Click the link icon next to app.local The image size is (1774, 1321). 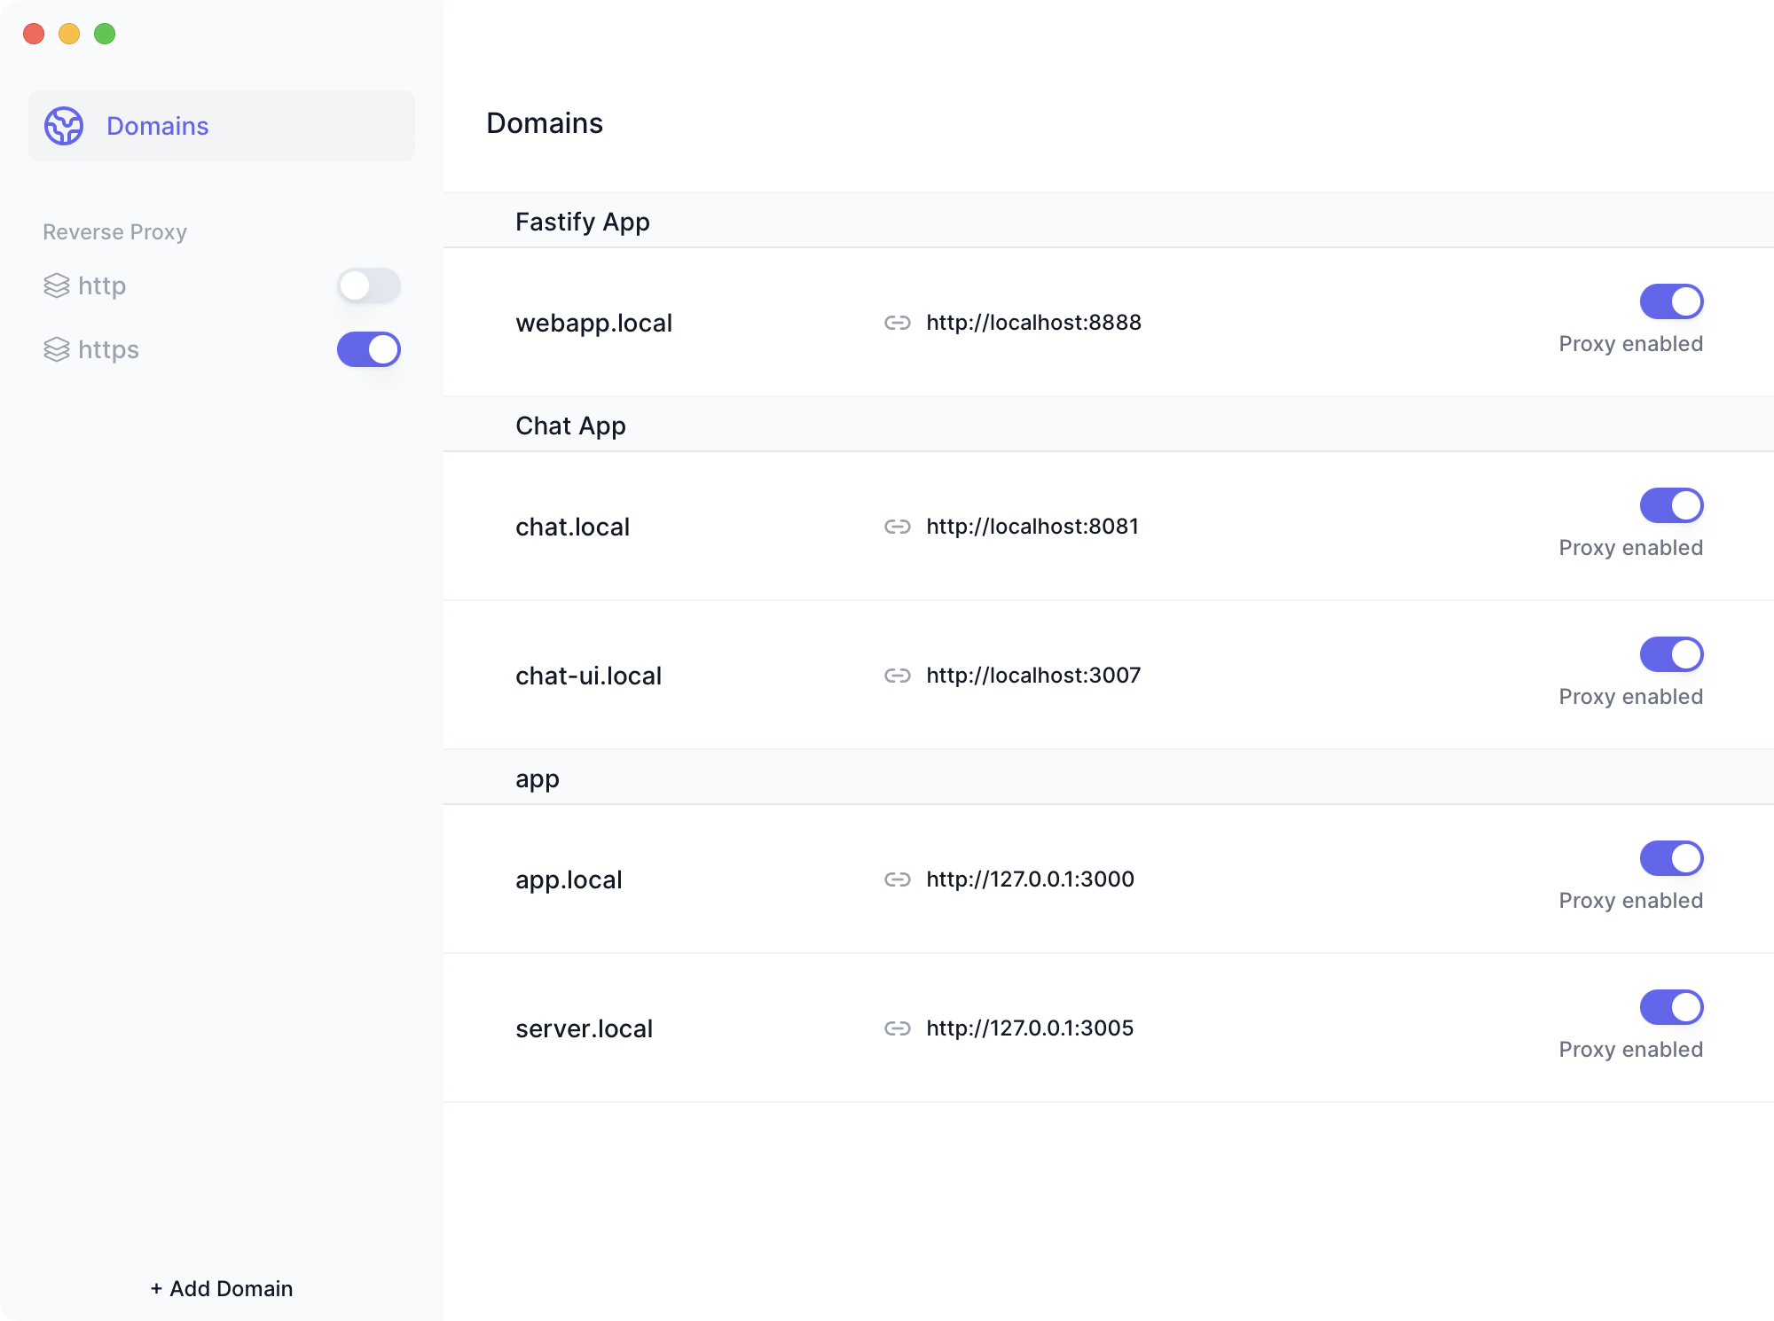click(898, 879)
